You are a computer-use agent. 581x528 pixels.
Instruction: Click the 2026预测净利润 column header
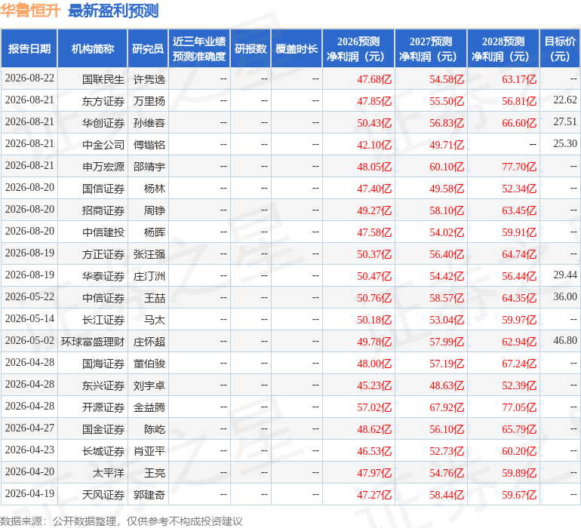click(358, 48)
